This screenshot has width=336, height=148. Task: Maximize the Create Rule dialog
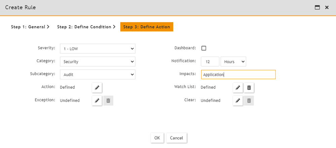(x=317, y=7)
